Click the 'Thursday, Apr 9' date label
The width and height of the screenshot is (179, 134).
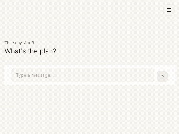[x=19, y=43]
